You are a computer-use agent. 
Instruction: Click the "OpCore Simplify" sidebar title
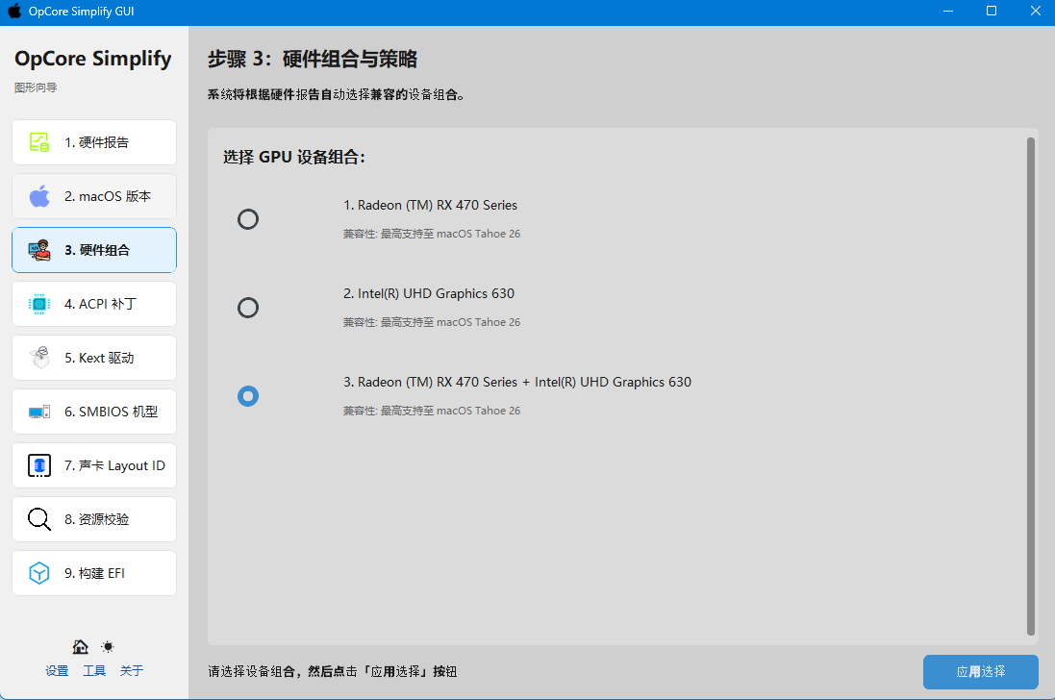[x=93, y=59]
